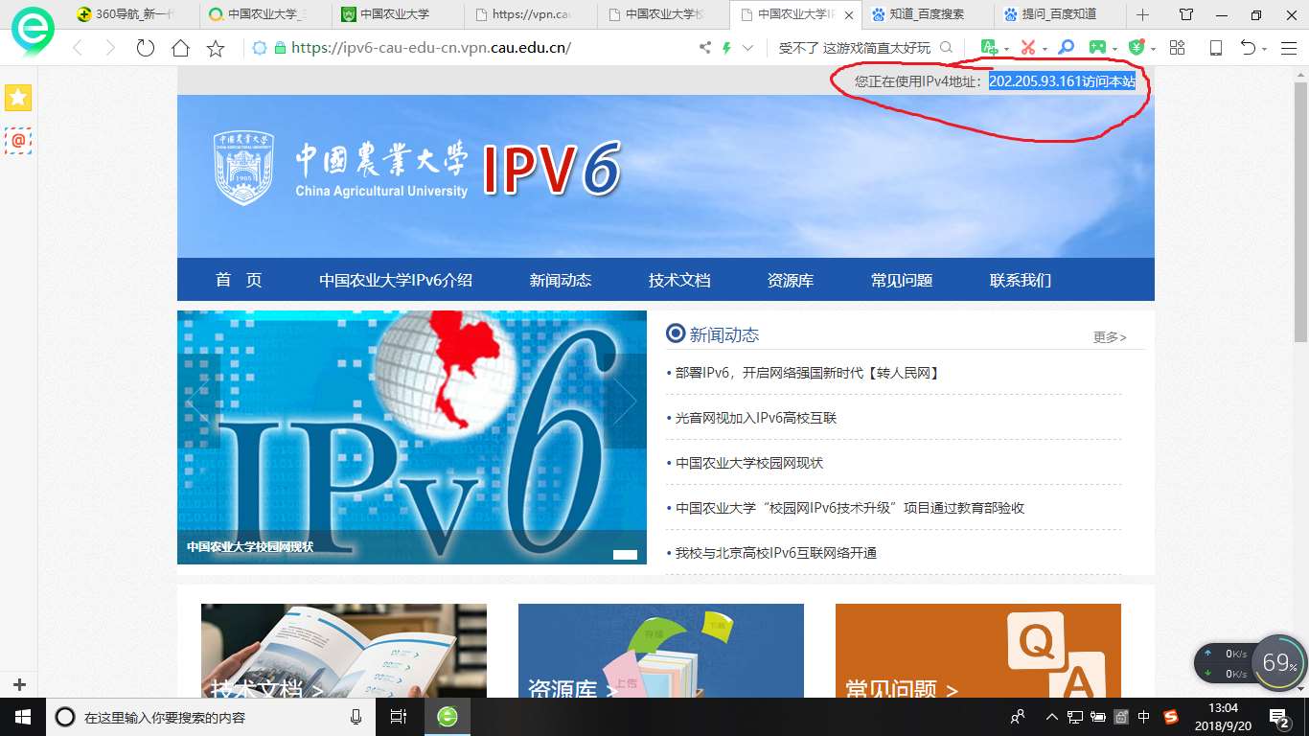Screen dimensions: 1309x736
Task: Open 中国农业大学IPv6介绍 menu item
Action: click(396, 280)
